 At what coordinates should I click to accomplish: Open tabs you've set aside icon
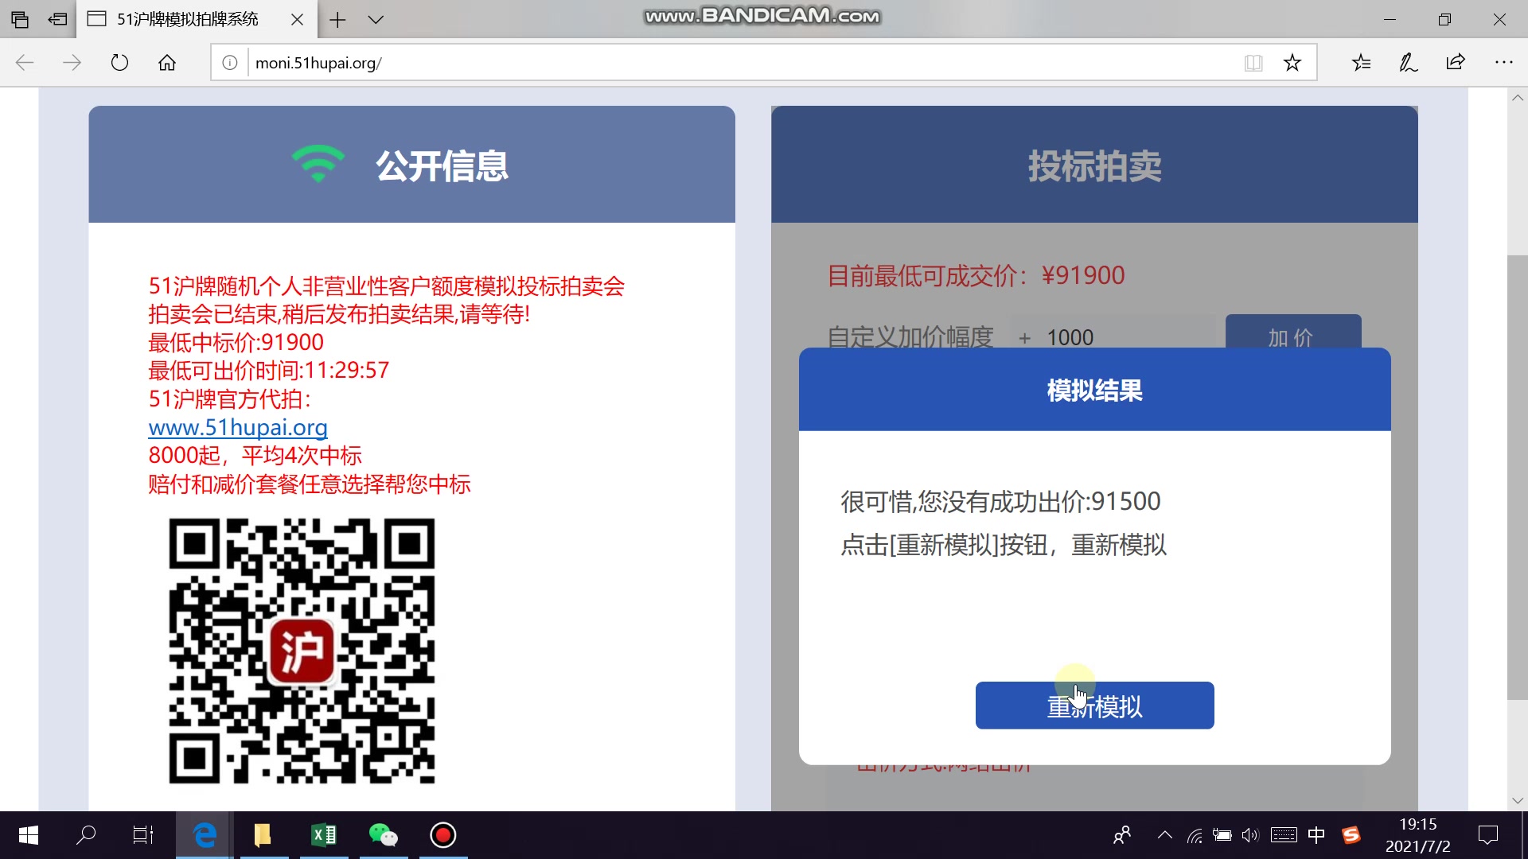[20, 20]
